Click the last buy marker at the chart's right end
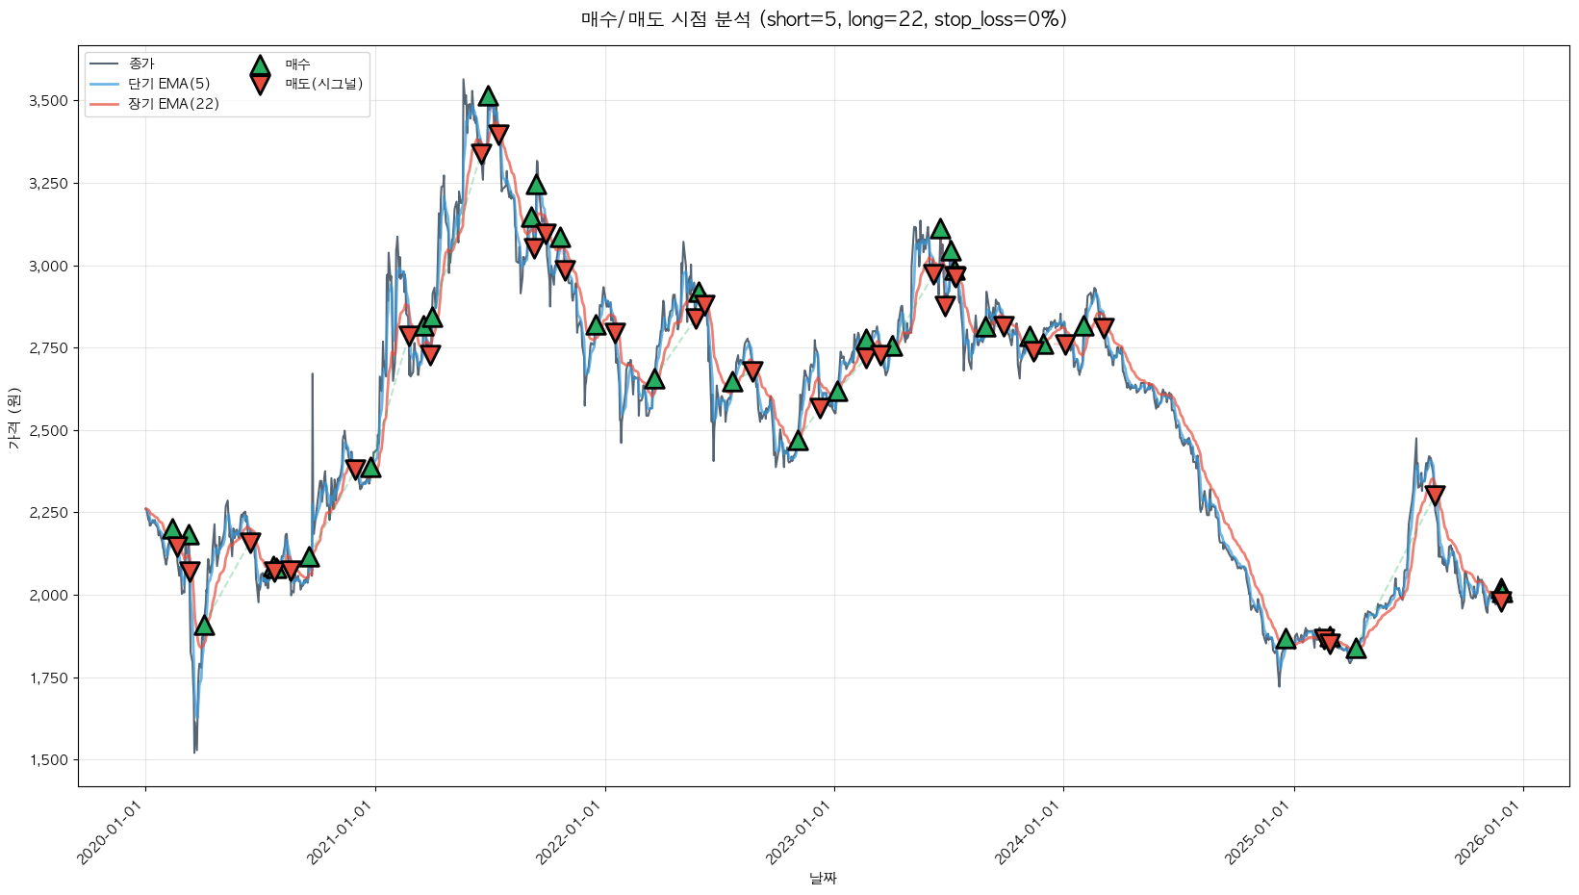The image size is (1579, 895). click(1501, 588)
